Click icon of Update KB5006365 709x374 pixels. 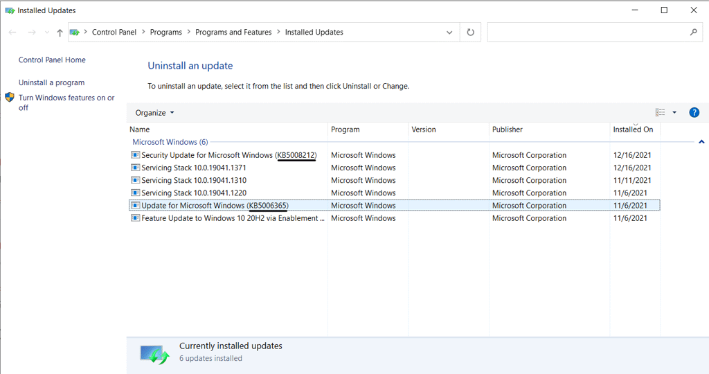135,205
